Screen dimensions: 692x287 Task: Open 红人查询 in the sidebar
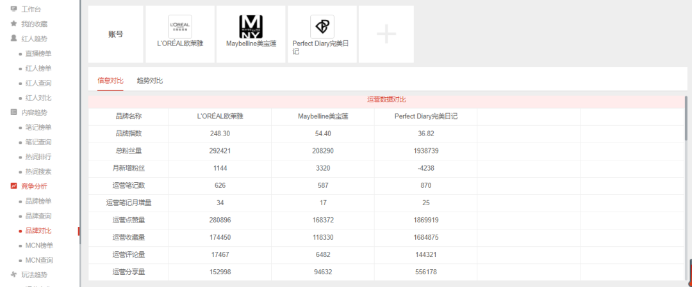38,82
